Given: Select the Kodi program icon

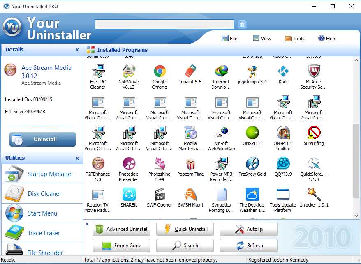Looking at the screenshot, I should click(283, 71).
